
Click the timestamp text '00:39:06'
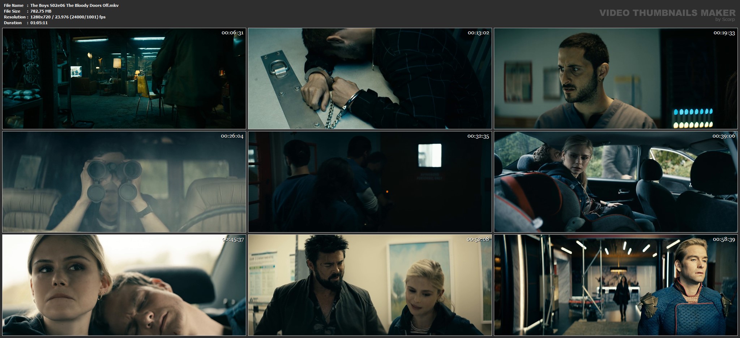tap(724, 136)
